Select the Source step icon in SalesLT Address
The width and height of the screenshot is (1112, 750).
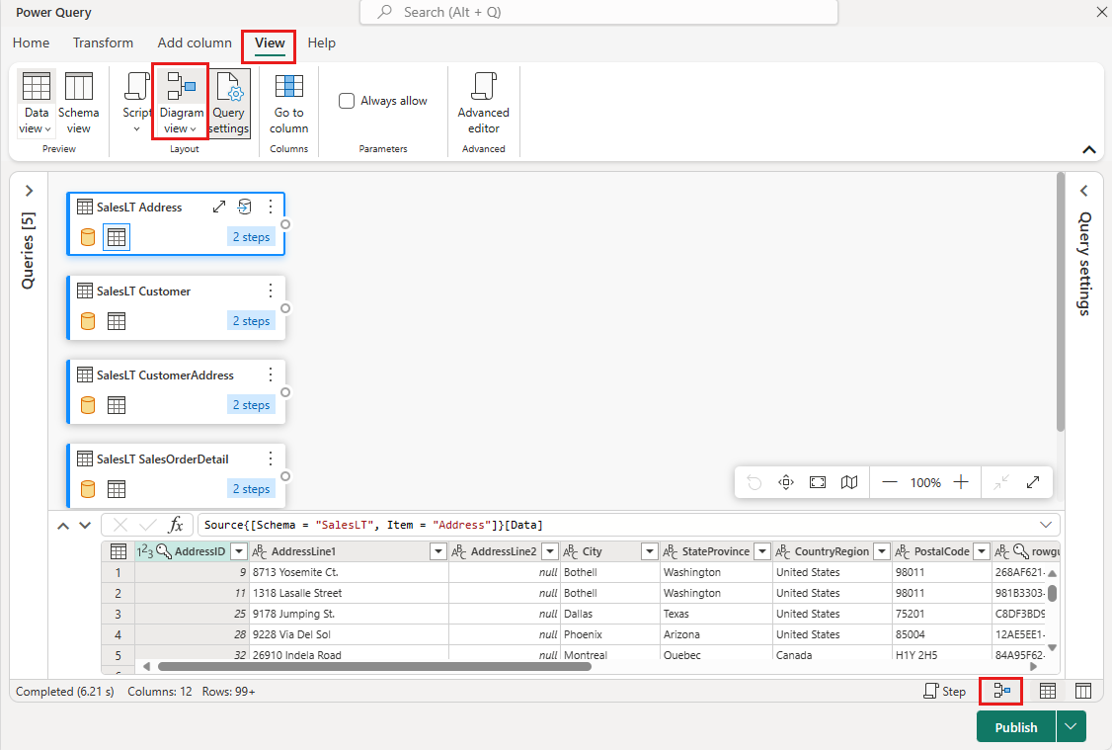click(88, 237)
